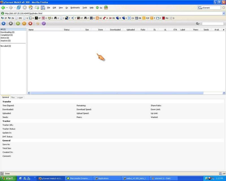226x181 pixels.
Task: Open the NS bookmark
Action: coord(99,18)
